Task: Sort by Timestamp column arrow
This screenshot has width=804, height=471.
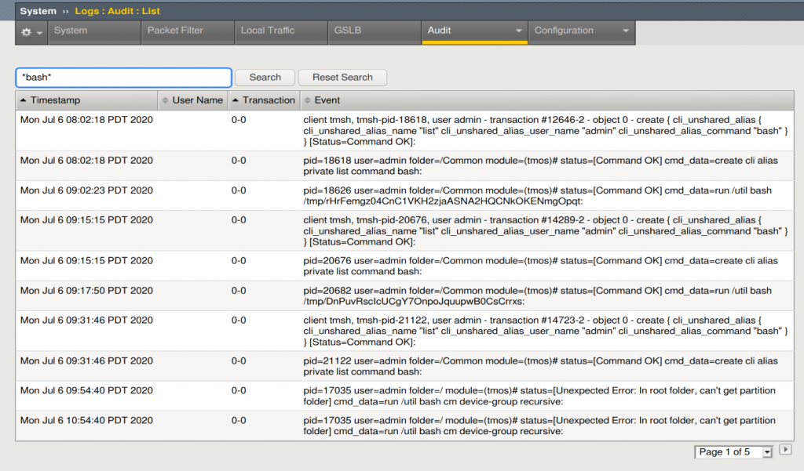Action: tap(23, 100)
